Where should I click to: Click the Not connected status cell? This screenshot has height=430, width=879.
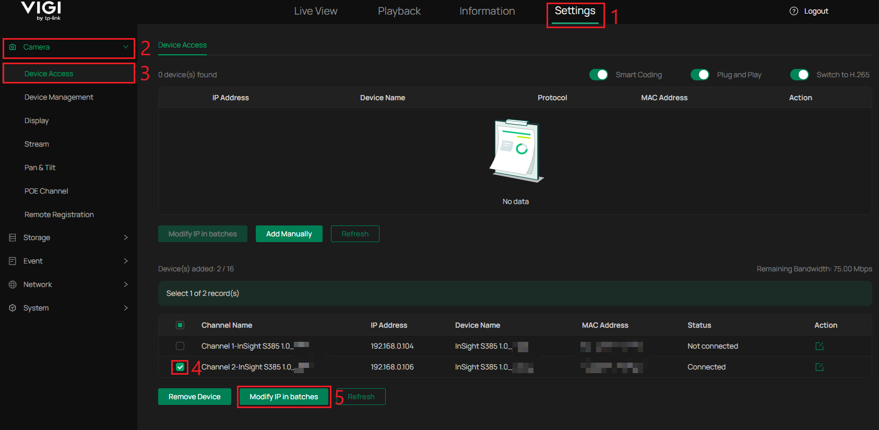(x=713, y=346)
